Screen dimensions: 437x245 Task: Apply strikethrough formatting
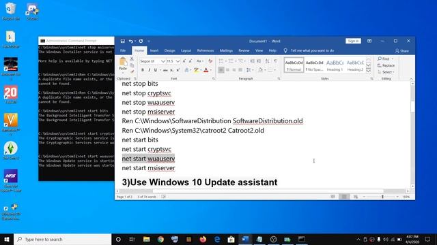(165, 70)
